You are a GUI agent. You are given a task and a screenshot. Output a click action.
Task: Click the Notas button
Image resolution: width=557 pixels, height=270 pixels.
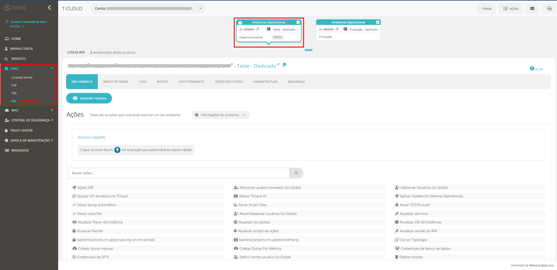[487, 9]
